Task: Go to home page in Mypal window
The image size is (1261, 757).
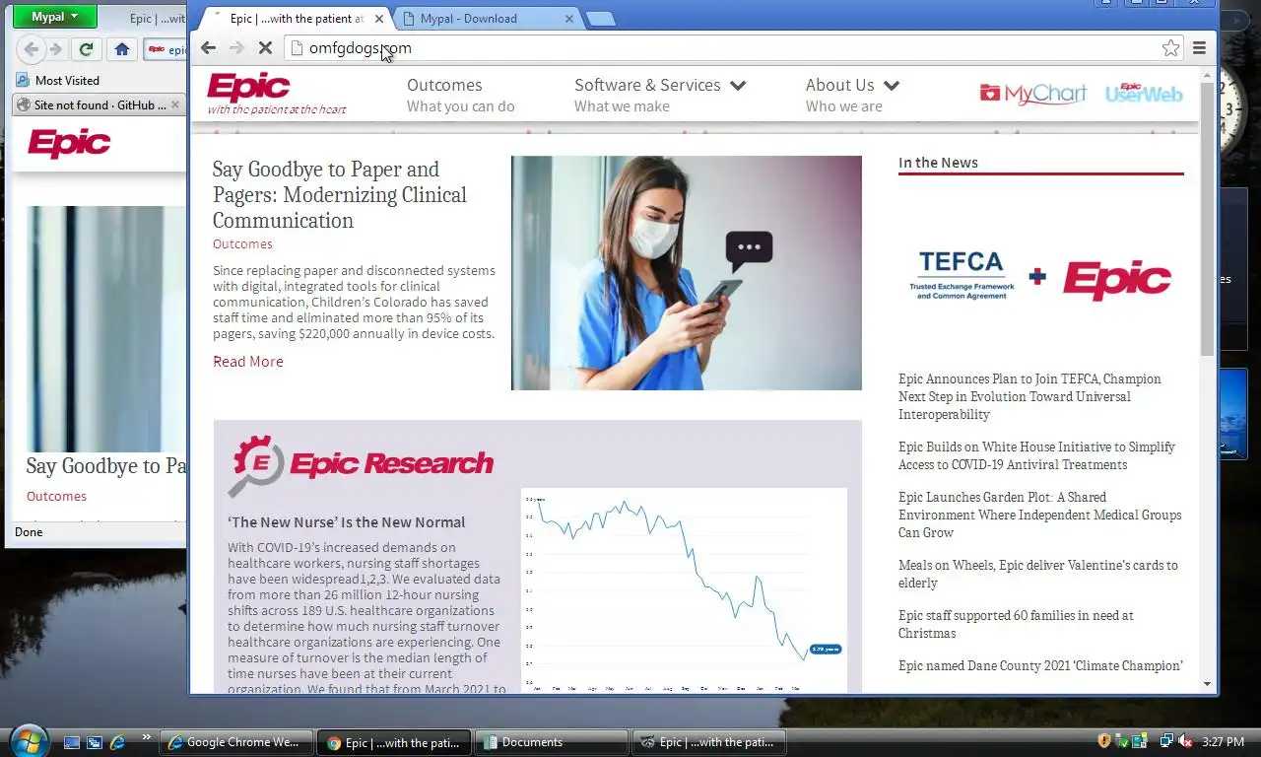Action: tap(122, 49)
